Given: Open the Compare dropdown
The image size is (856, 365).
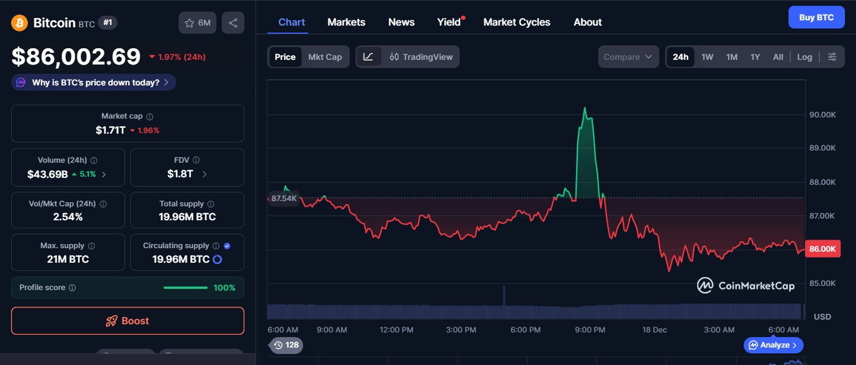Looking at the screenshot, I should [x=628, y=56].
